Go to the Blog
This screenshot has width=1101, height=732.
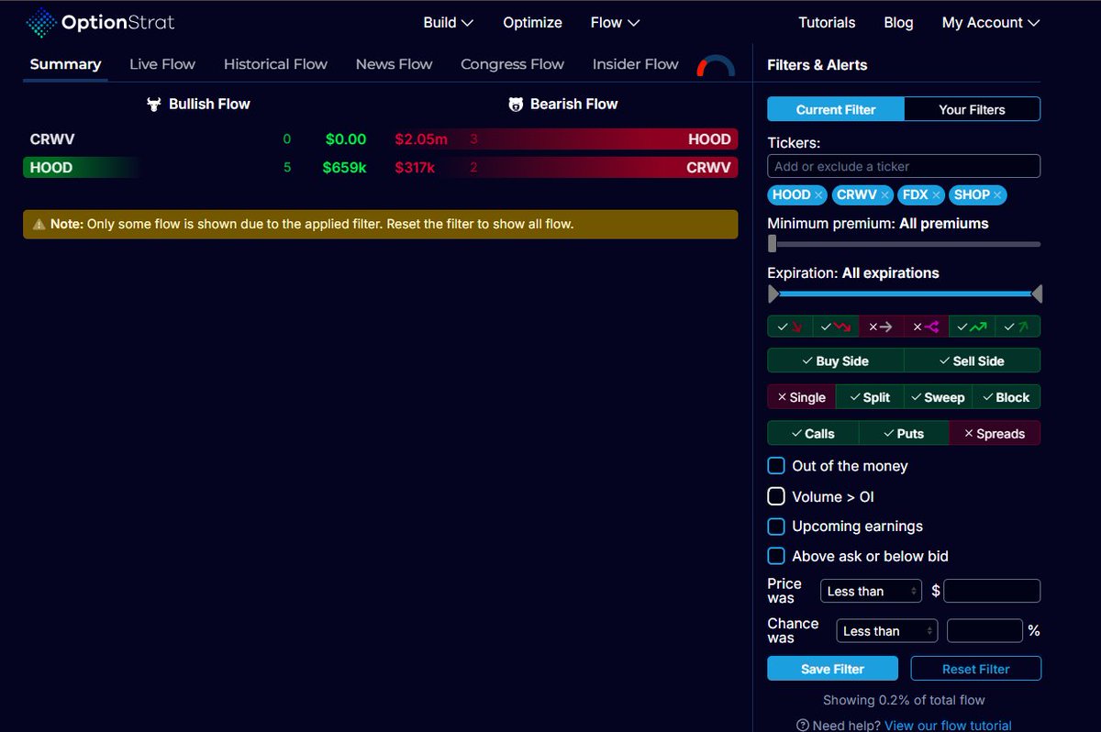coord(898,22)
